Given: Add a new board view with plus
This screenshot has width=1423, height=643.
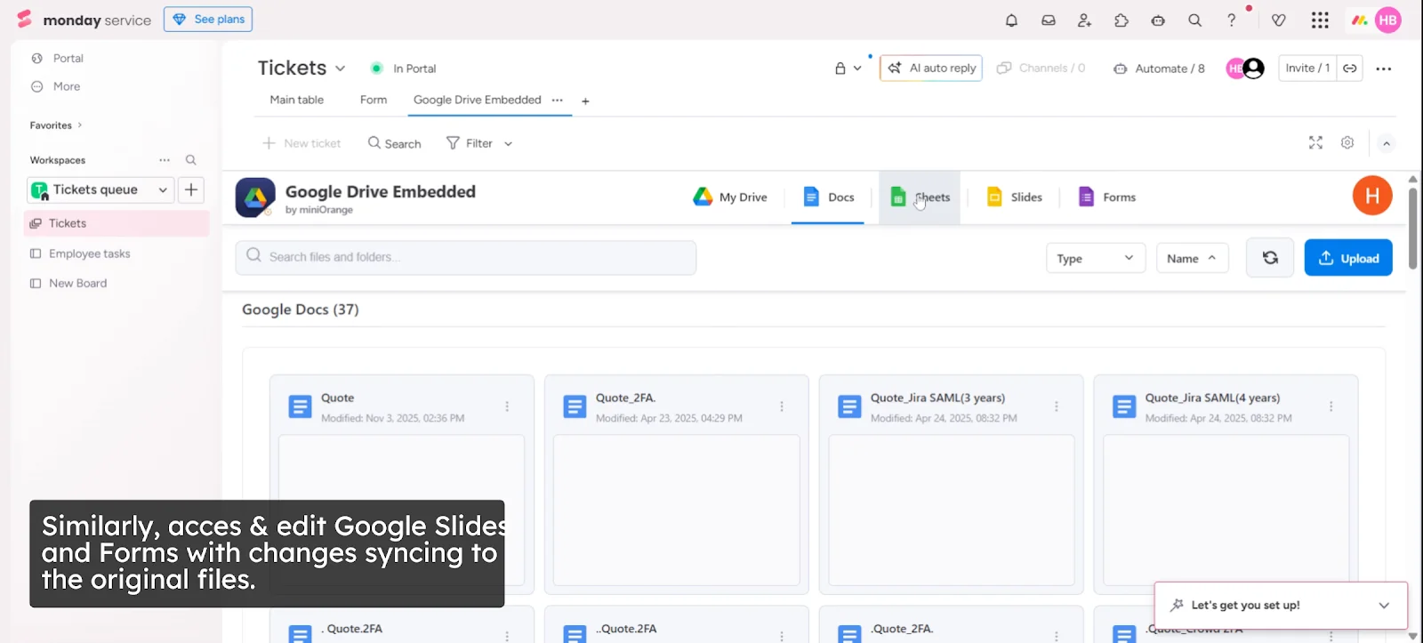Looking at the screenshot, I should [585, 101].
